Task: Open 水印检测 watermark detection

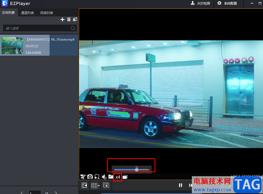Action: tap(200, 3)
